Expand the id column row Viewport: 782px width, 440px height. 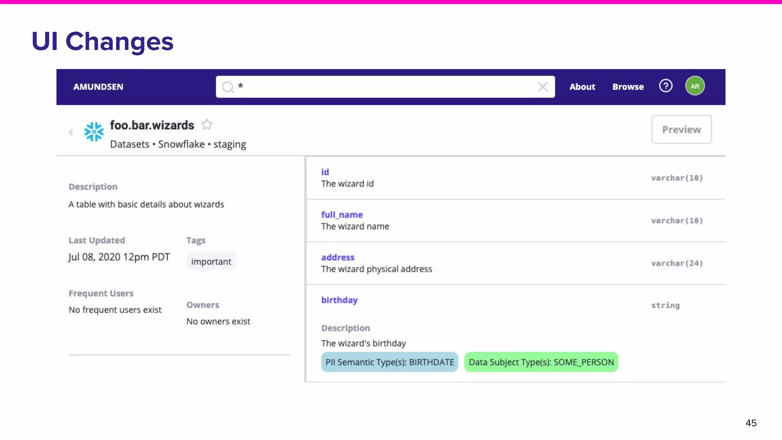pos(325,172)
